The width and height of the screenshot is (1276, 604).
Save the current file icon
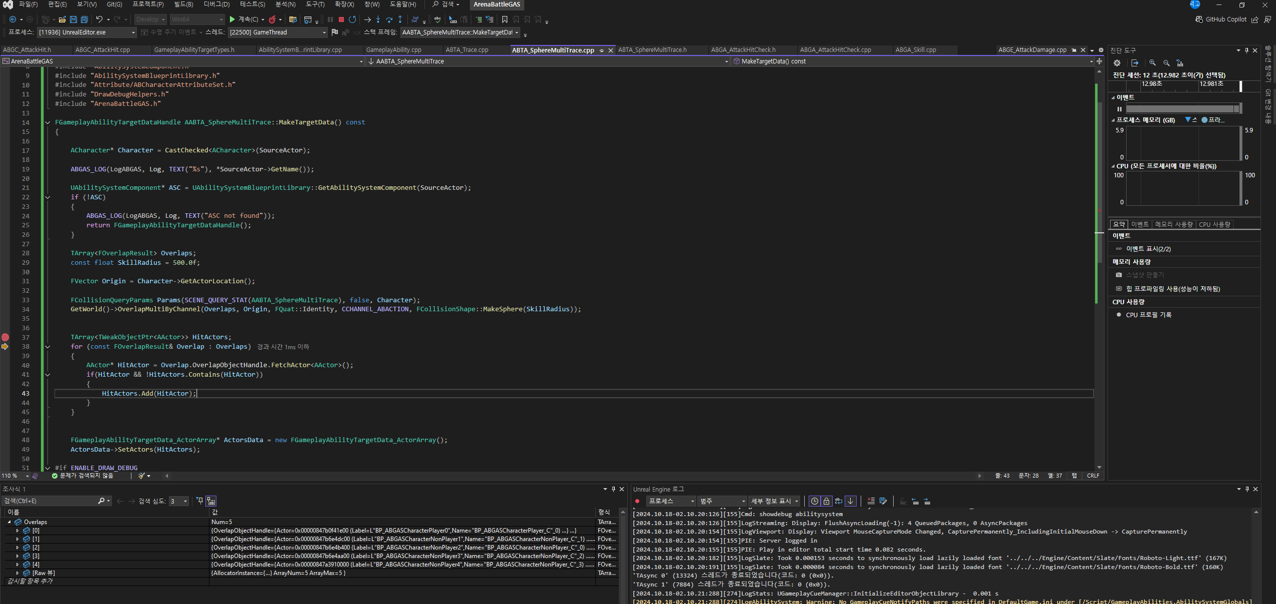pyautogui.click(x=73, y=19)
